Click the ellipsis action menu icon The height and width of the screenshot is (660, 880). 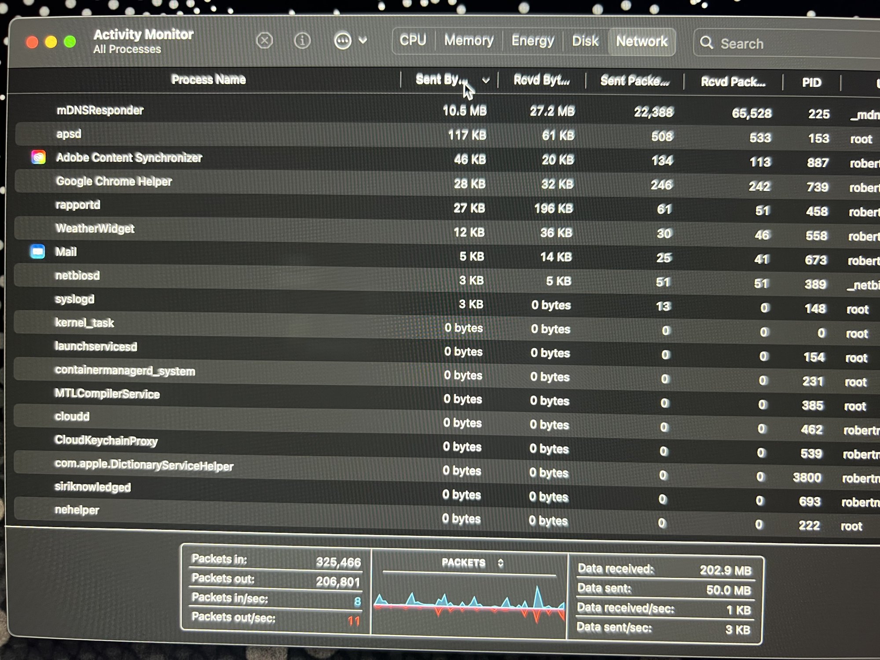343,41
